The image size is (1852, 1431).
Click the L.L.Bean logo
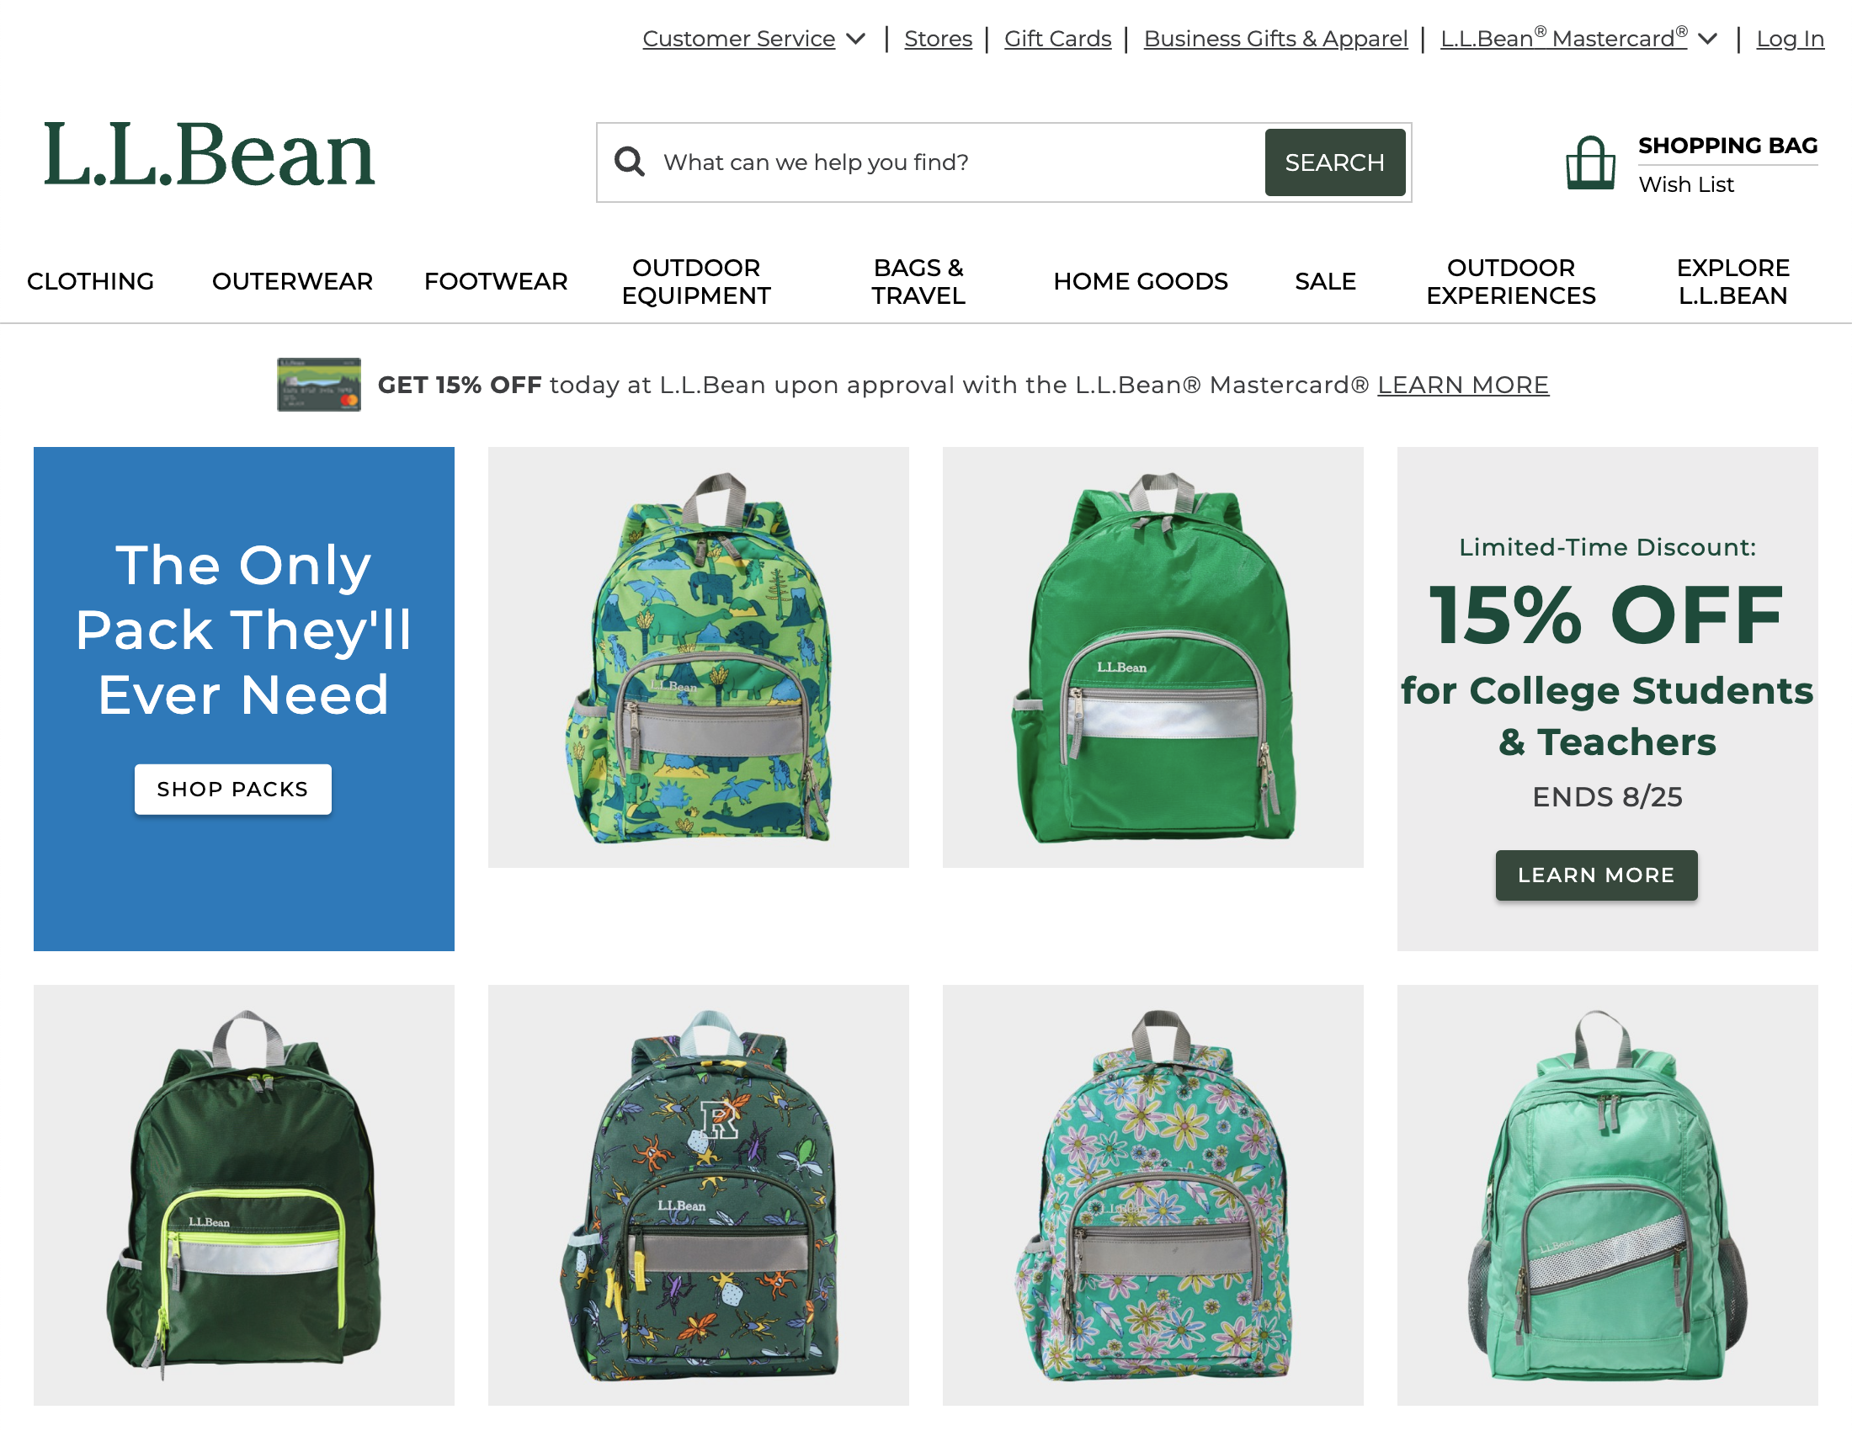point(210,154)
